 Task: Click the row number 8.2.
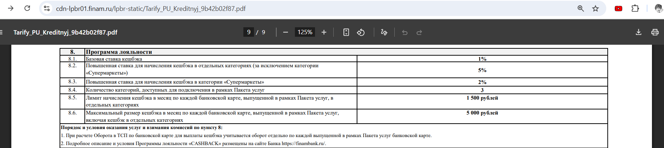[x=72, y=65]
